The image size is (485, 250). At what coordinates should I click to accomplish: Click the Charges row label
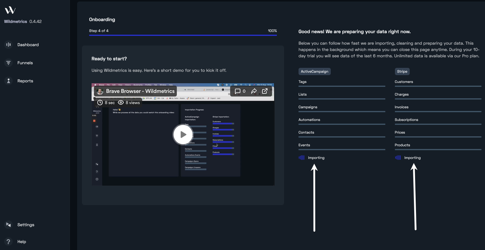(x=402, y=94)
